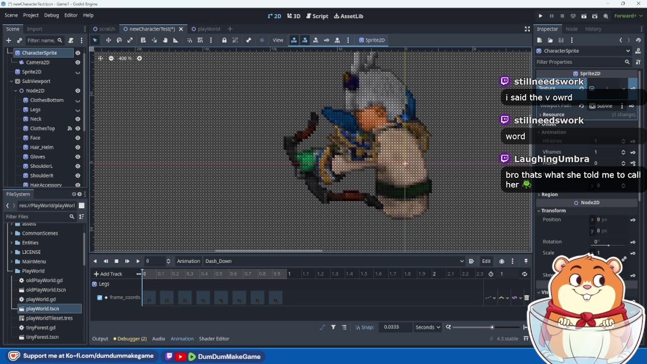The image size is (647, 364).
Task: Toggle the position key mask button
Action: coord(294,40)
